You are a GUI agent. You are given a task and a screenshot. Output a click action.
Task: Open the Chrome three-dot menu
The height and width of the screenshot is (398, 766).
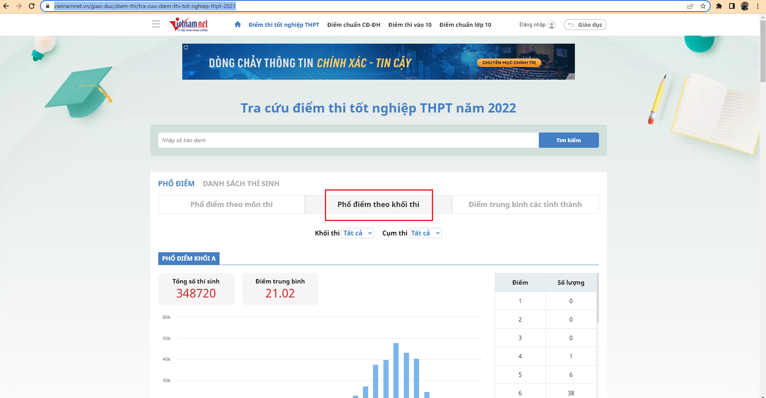pos(758,6)
